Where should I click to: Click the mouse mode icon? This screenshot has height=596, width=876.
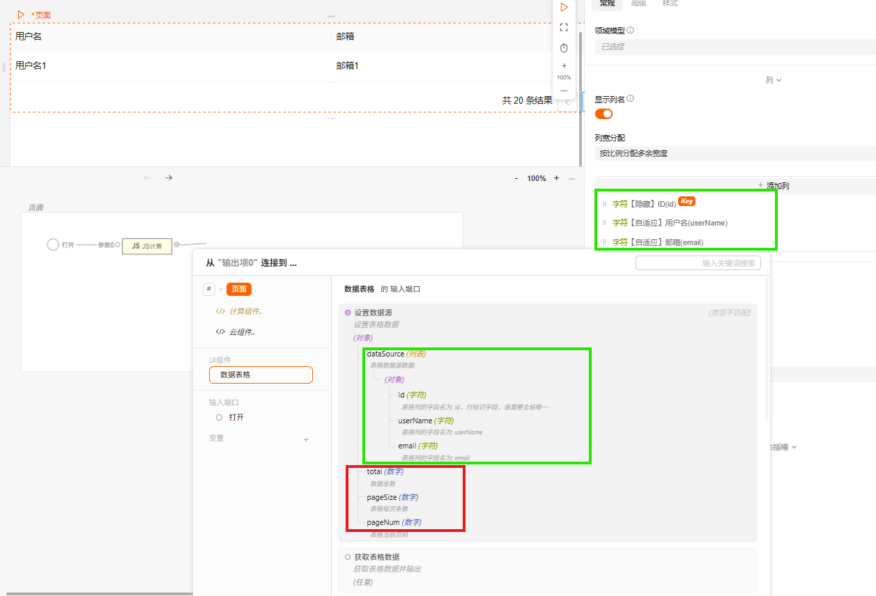(x=564, y=48)
